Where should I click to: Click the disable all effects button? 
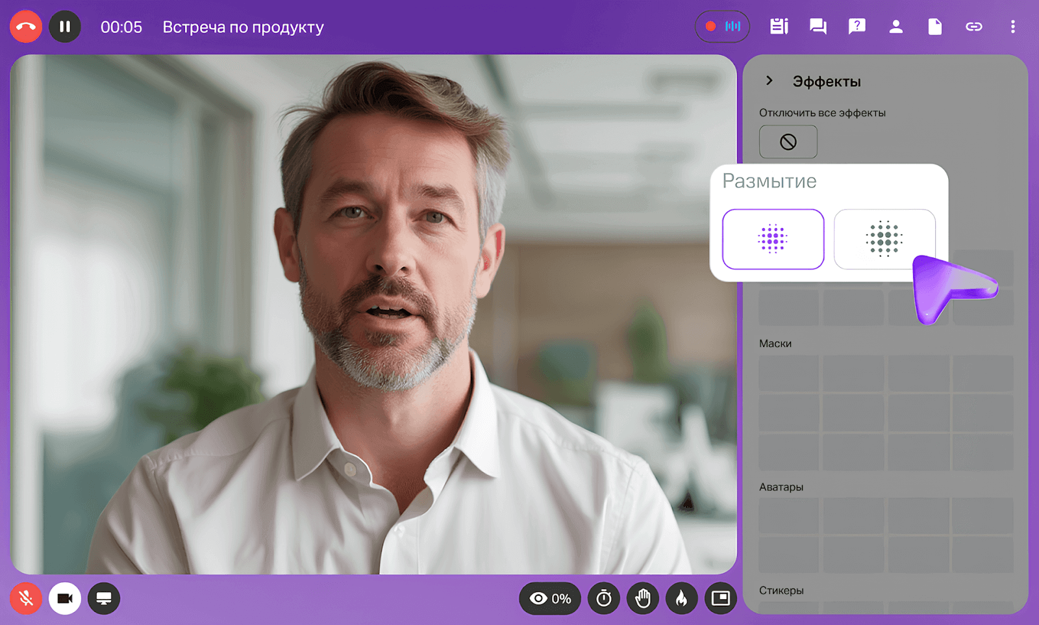(788, 142)
